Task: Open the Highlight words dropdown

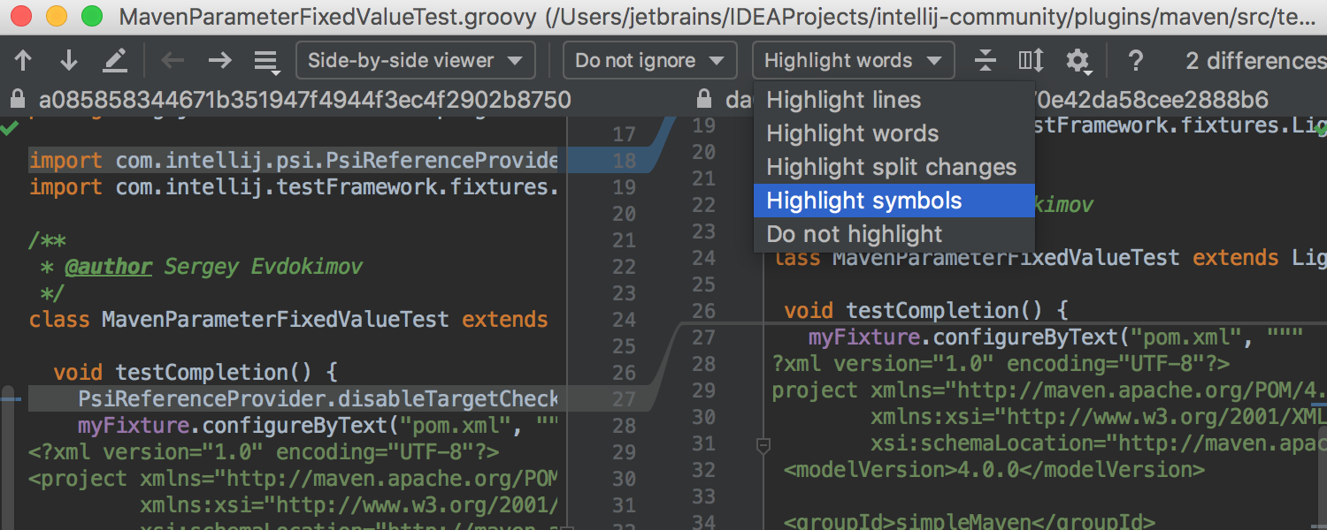Action: (x=853, y=61)
